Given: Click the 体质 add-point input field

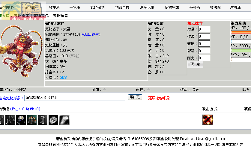Looking at the screenshot, I should [204, 37].
